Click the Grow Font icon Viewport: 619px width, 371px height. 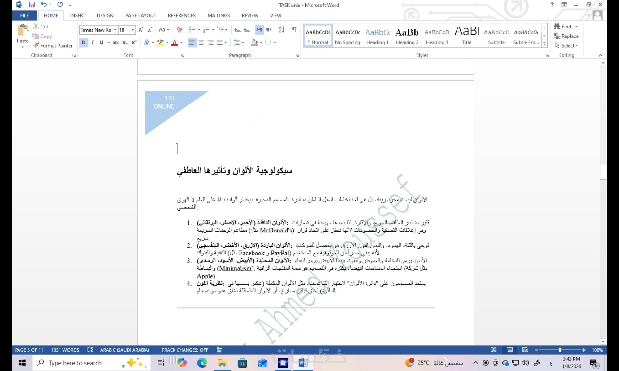point(141,30)
